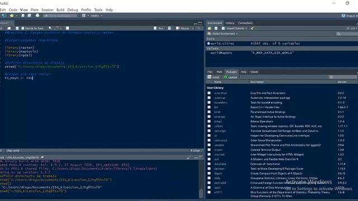Toggle the data.table package checkbox
Viewport: 358px width, 201px height.
click(x=209, y=164)
